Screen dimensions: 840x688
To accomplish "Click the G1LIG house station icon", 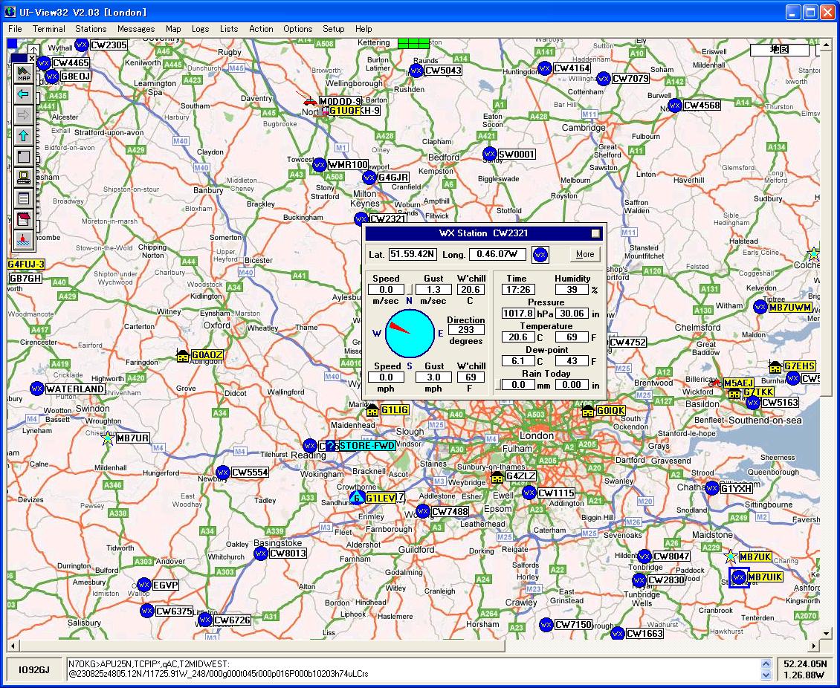I will coord(372,411).
